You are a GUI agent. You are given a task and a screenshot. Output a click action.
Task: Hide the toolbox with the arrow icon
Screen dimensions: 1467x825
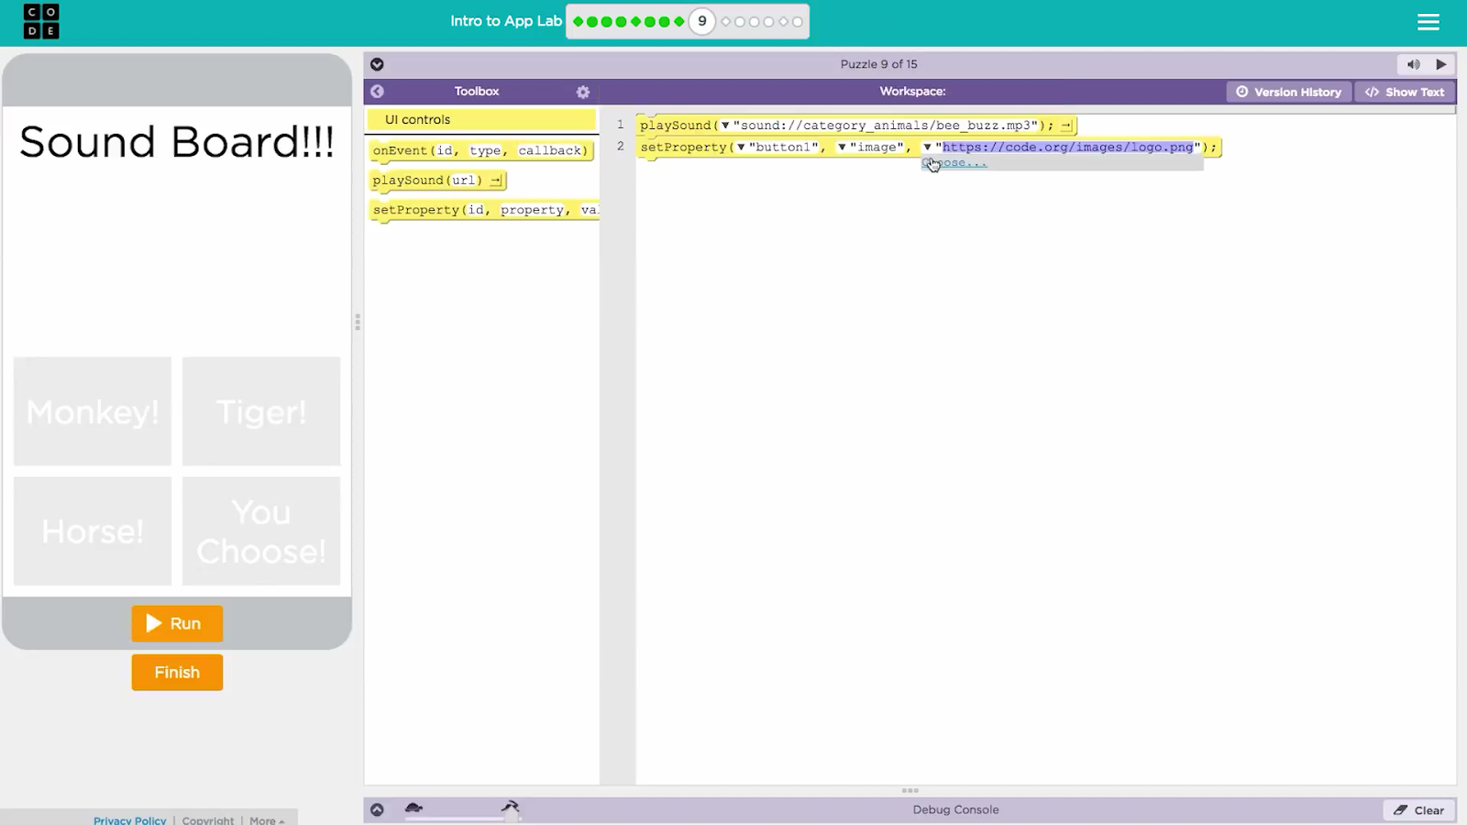377,92
